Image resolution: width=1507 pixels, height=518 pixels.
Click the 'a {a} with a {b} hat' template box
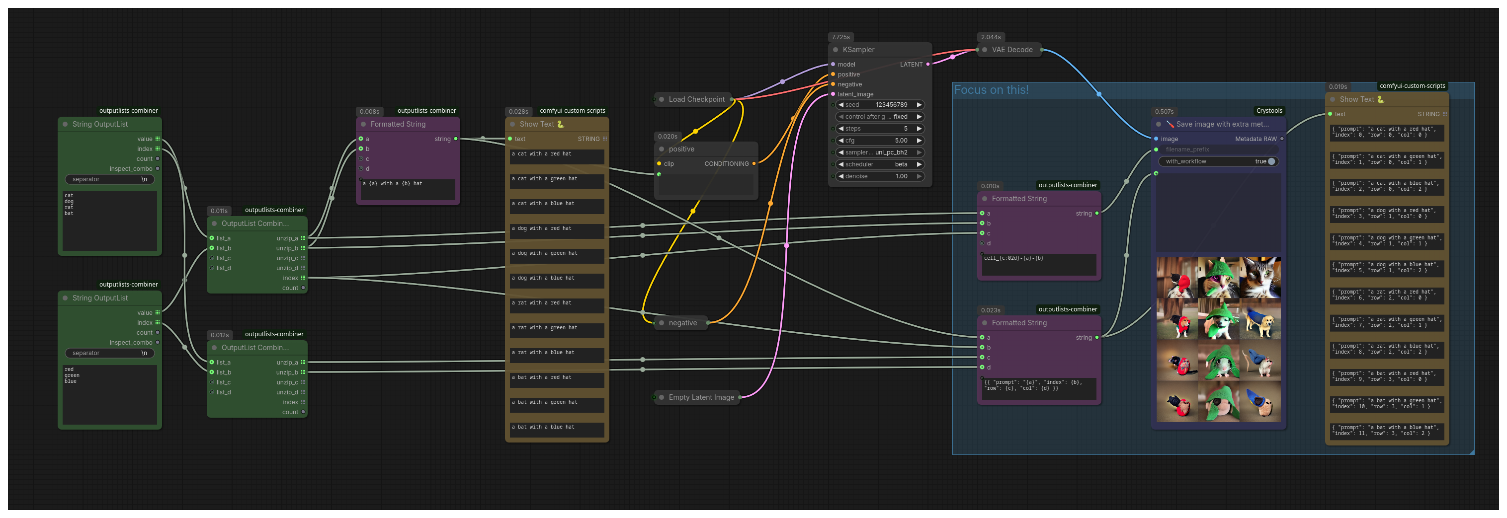tap(408, 189)
